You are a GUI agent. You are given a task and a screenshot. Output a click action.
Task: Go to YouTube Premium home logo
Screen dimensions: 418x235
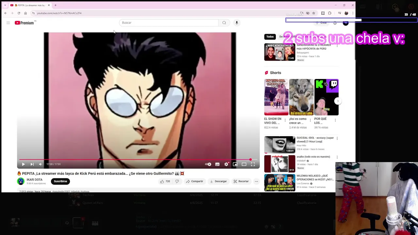[25, 23]
